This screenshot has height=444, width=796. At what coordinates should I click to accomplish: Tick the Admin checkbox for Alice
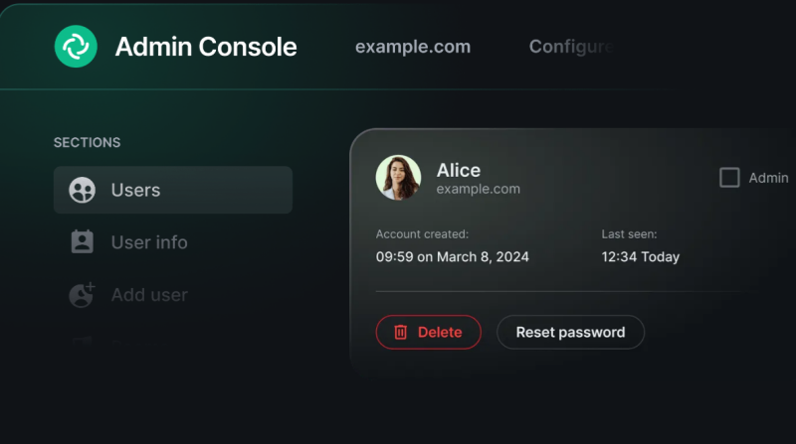coord(729,178)
